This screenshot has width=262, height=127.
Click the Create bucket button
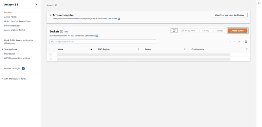click(237, 31)
